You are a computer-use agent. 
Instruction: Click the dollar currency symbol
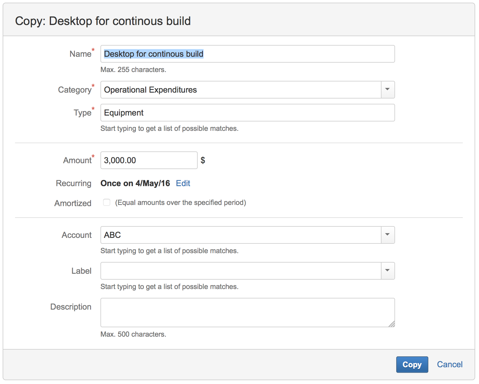(x=203, y=160)
